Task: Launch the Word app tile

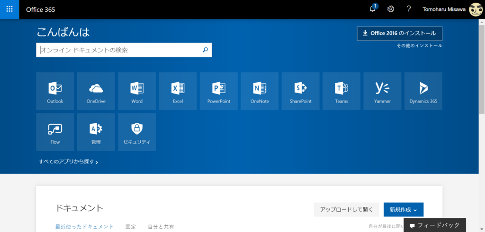Action: (x=137, y=91)
